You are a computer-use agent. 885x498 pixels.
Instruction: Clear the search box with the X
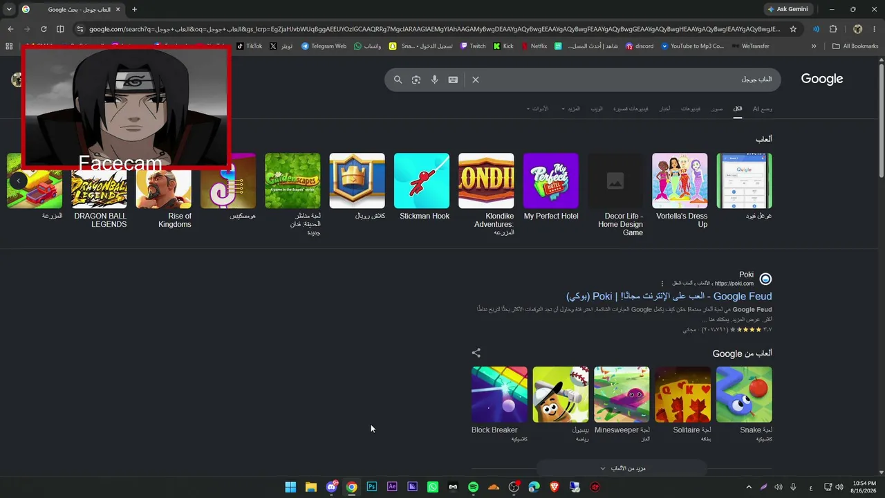click(x=476, y=80)
